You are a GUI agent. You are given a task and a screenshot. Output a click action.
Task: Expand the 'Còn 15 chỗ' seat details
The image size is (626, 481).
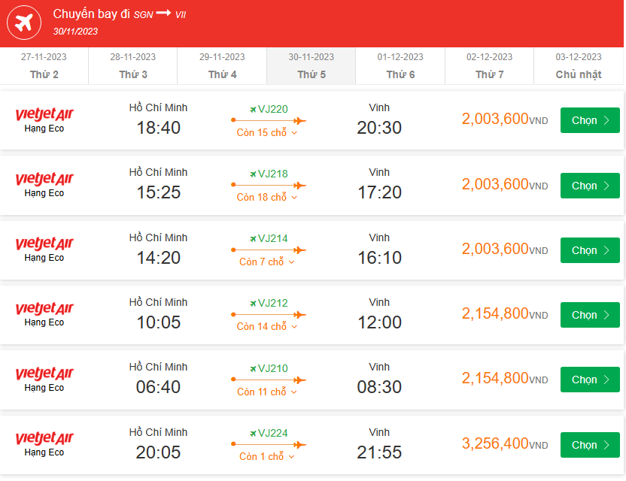[268, 133]
